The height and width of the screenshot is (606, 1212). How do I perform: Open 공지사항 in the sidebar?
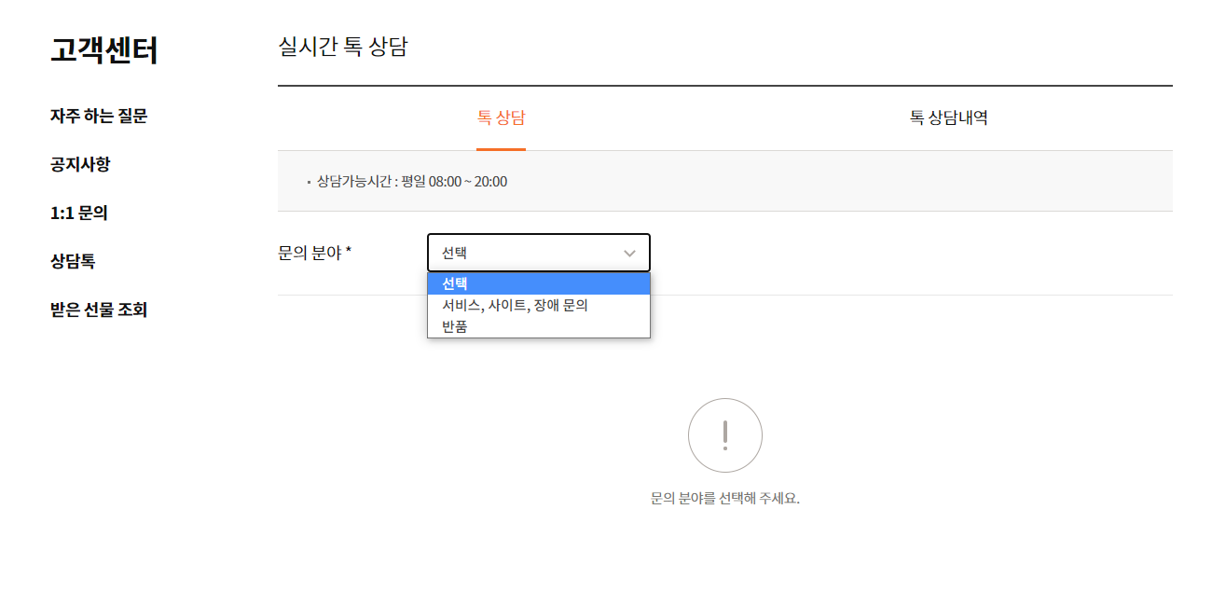pyautogui.click(x=80, y=165)
